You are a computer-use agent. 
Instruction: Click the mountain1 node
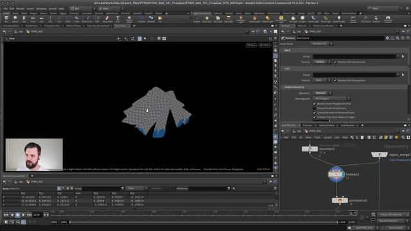310,149
